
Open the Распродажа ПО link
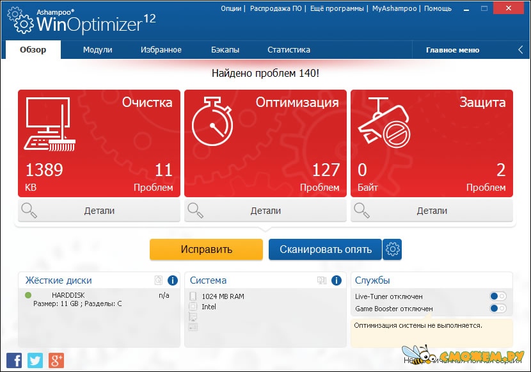[276, 8]
